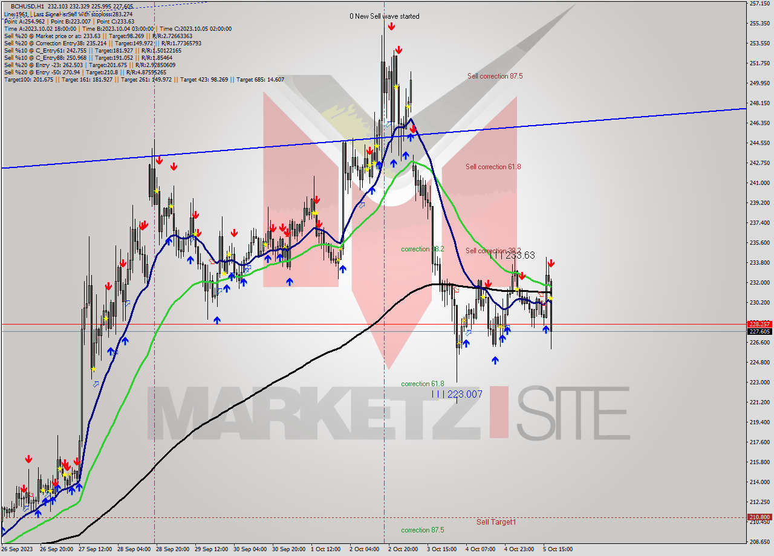Click the green 'correction 38.2' label
This screenshot has height=556, width=774.
(423, 249)
